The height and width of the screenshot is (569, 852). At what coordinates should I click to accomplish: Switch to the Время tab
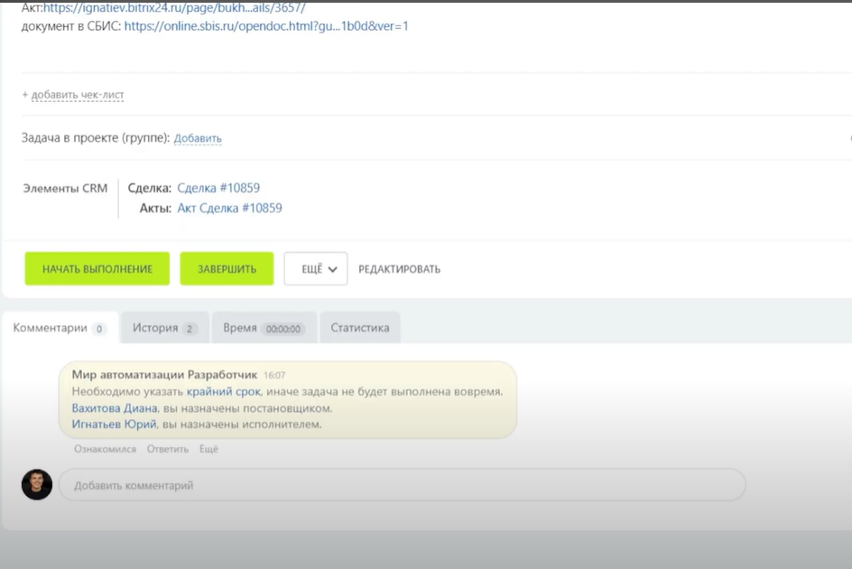(264, 328)
